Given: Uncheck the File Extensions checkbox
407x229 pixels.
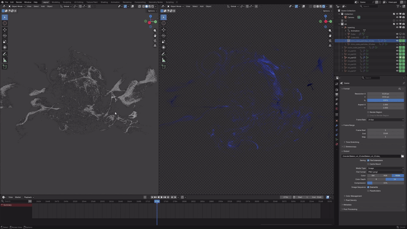Looking at the screenshot, I should [x=368, y=160].
